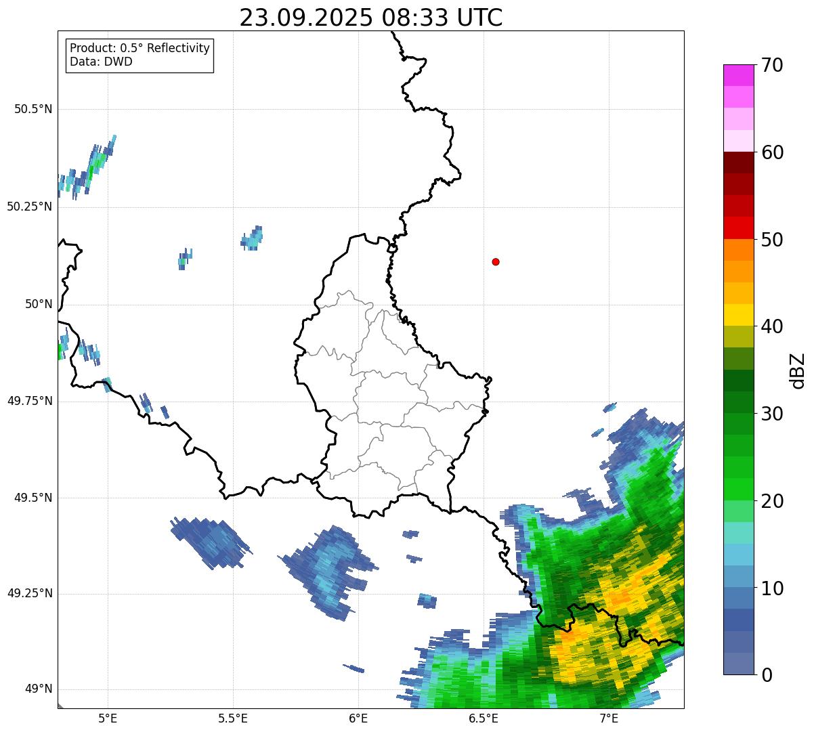Viewport: 814px width, 732px height.
Task: Click the olive swatch just below 40
Action: pos(738,337)
